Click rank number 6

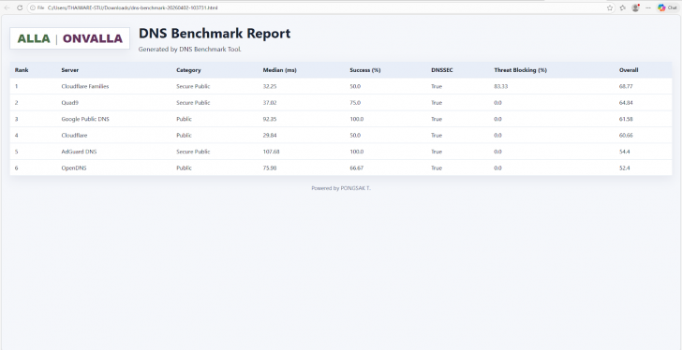coord(17,168)
